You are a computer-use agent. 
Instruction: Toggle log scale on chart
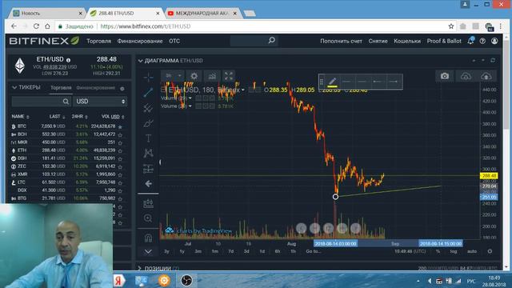(x=454, y=251)
